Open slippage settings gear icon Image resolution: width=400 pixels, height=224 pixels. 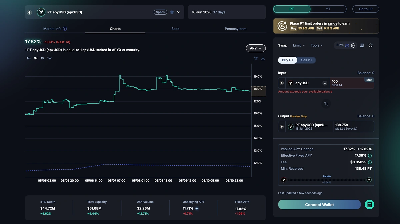click(353, 45)
